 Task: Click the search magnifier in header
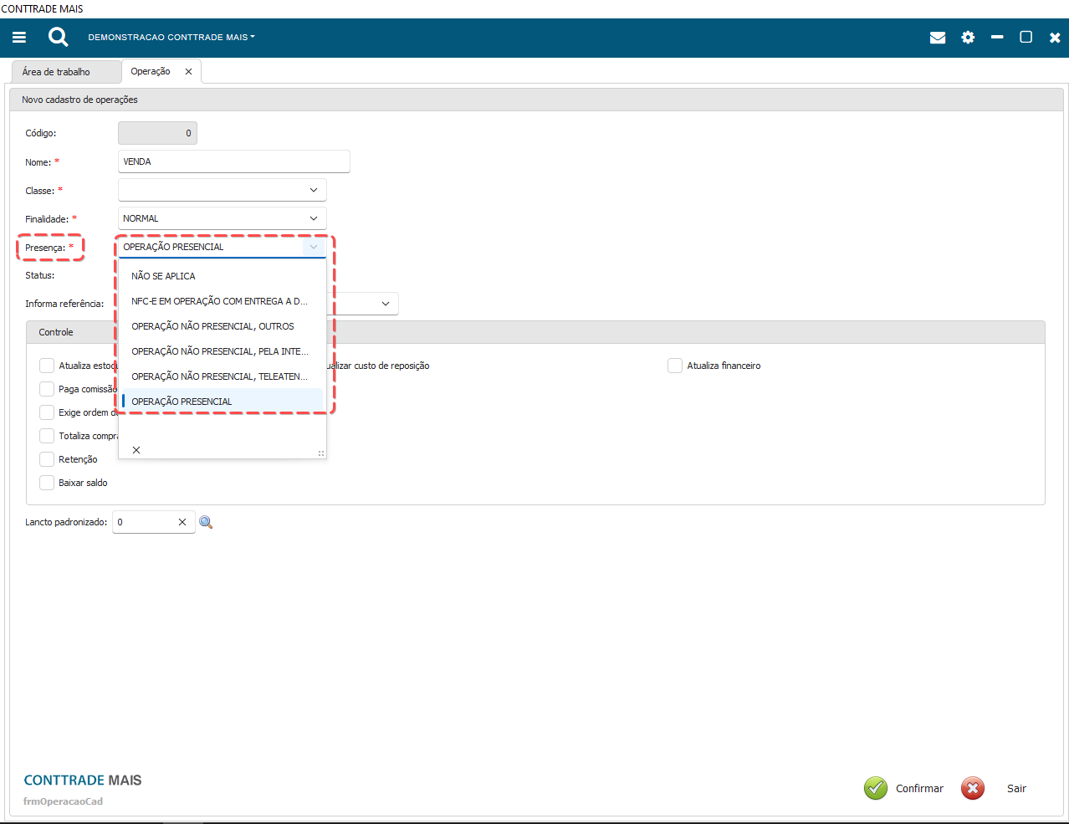tap(58, 37)
